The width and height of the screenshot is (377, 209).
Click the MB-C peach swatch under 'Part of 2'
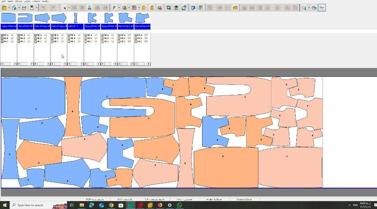[69, 42]
